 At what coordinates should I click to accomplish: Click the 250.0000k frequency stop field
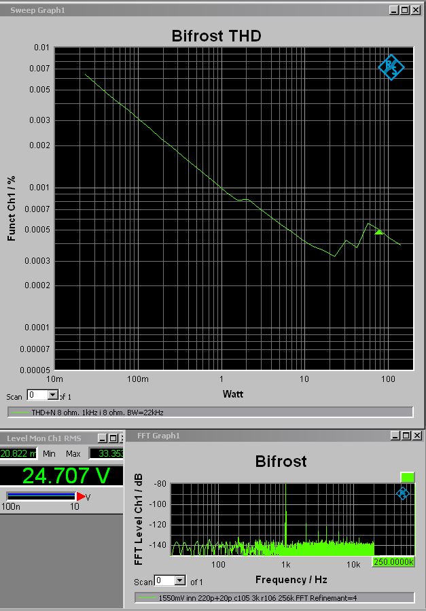(393, 561)
